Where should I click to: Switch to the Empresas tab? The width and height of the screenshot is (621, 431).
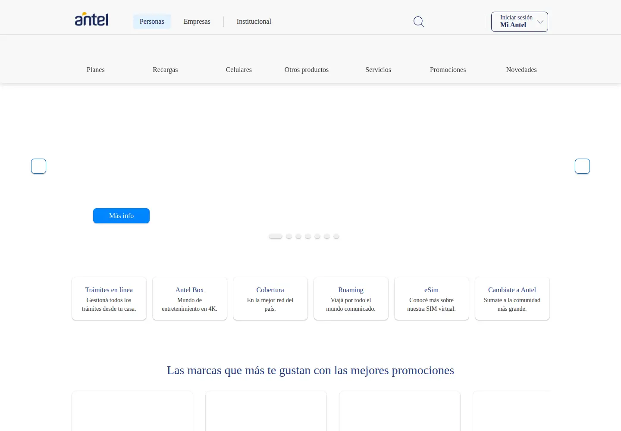point(197,22)
